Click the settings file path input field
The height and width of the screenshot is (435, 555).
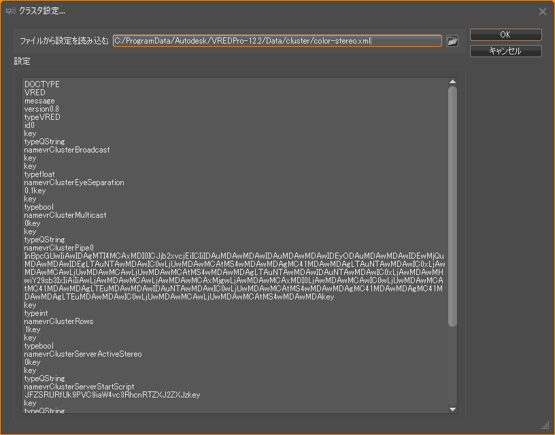coord(277,41)
